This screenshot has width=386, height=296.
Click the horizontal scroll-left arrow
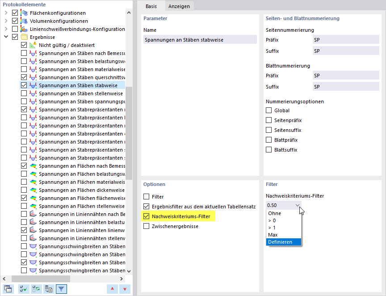(4, 279)
